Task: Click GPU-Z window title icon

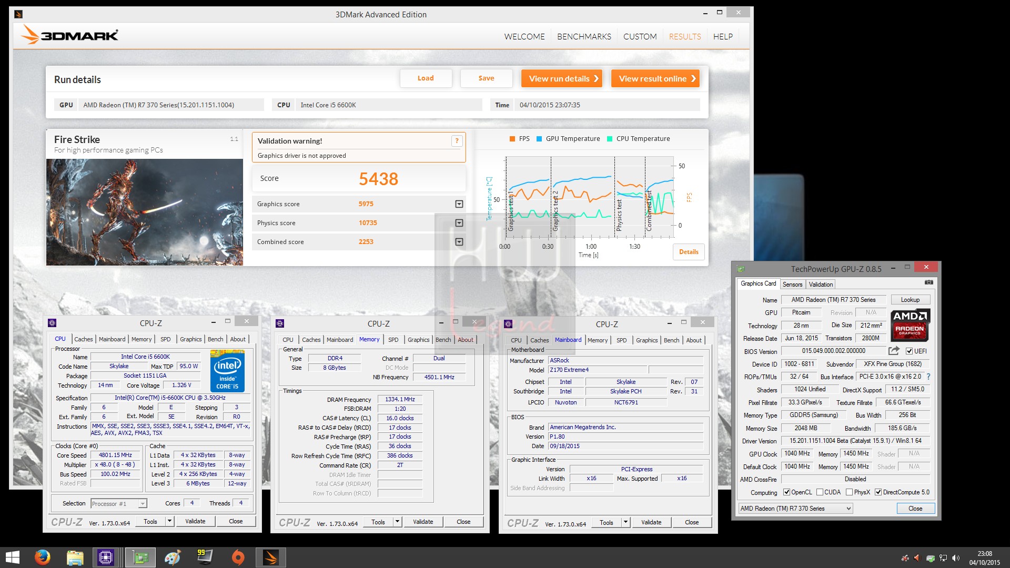Action: click(741, 269)
